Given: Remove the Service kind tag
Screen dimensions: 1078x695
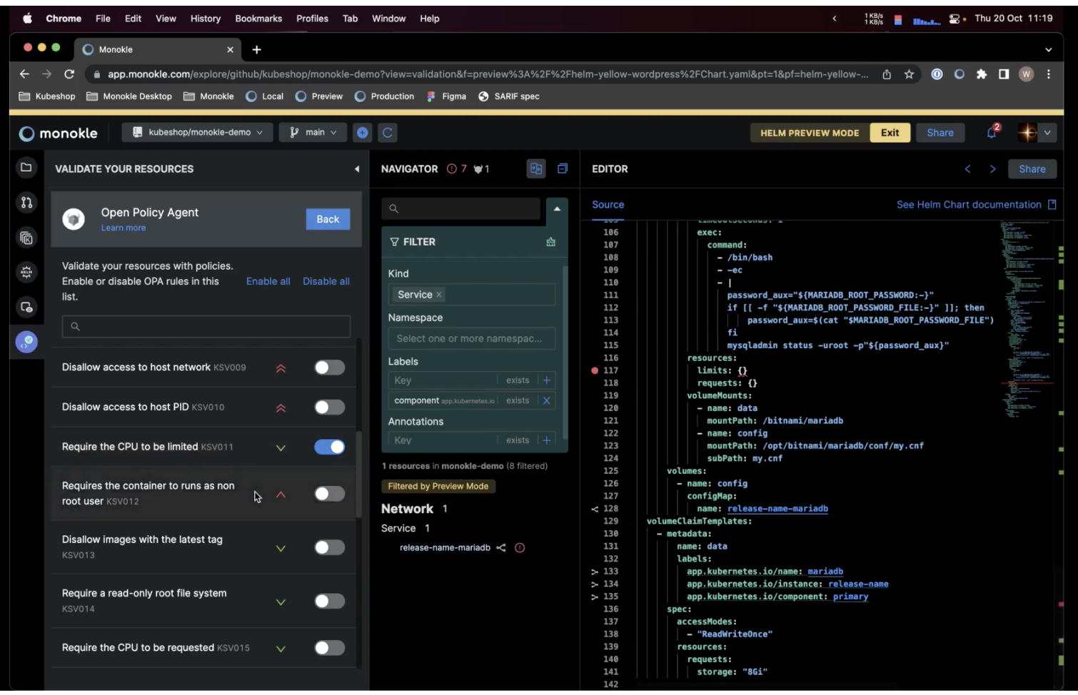Looking at the screenshot, I should coord(439,295).
